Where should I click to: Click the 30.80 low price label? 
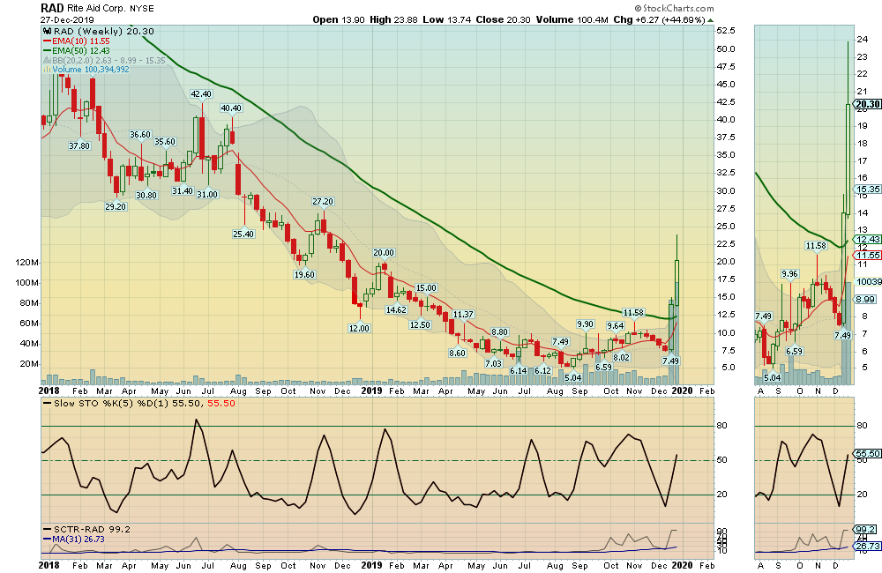[x=146, y=195]
